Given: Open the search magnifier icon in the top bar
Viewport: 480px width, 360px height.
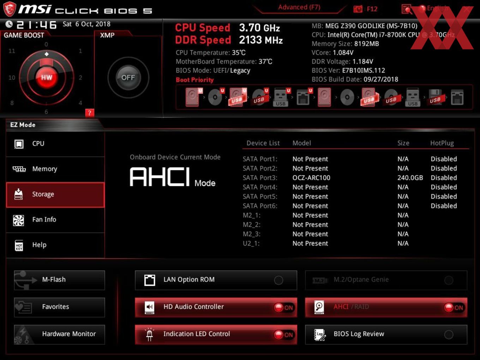Looking at the screenshot, I should point(407,9).
